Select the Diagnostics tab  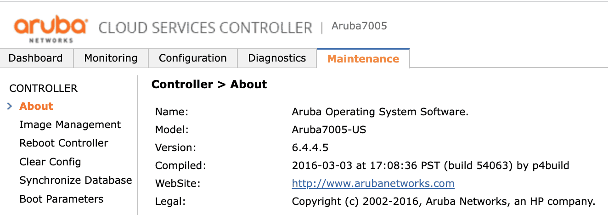[x=277, y=58]
